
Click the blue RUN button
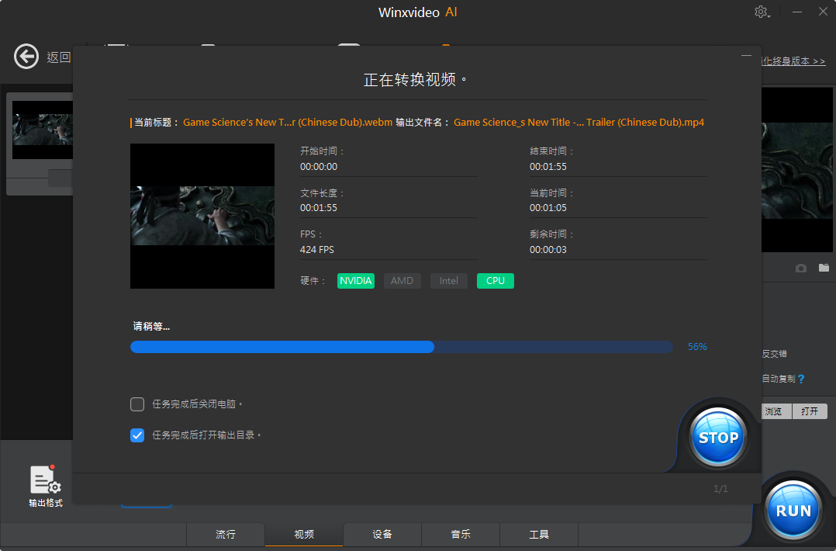(793, 511)
